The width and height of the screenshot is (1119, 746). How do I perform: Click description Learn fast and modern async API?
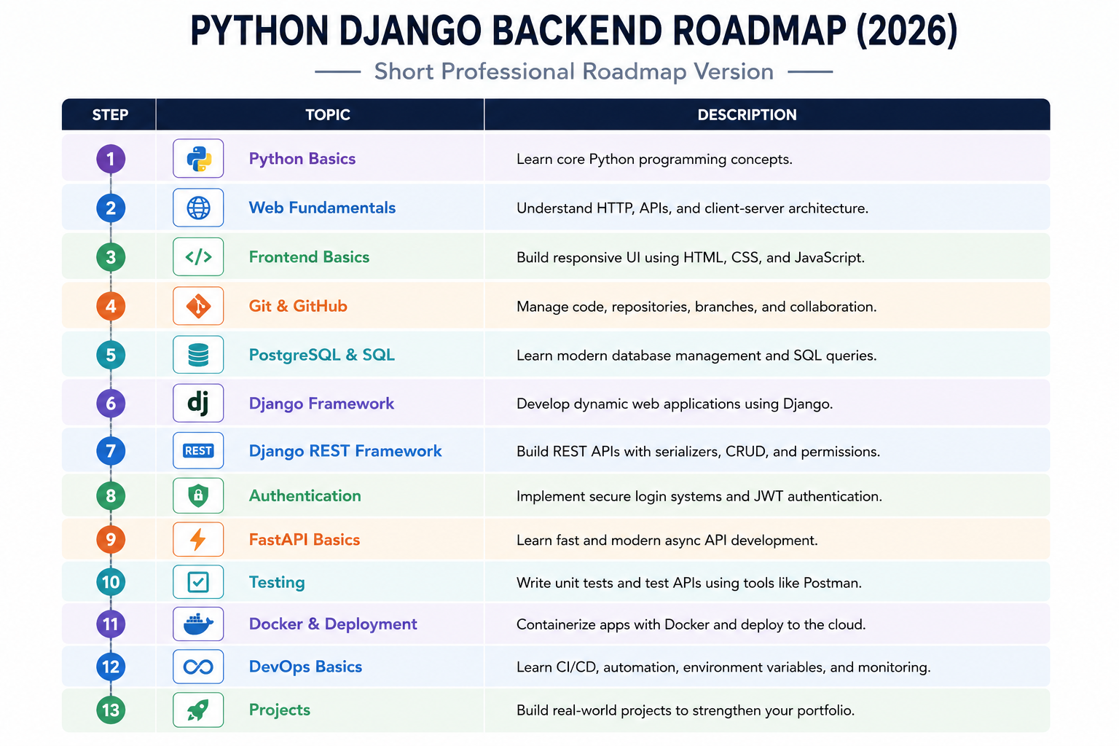[667, 541]
